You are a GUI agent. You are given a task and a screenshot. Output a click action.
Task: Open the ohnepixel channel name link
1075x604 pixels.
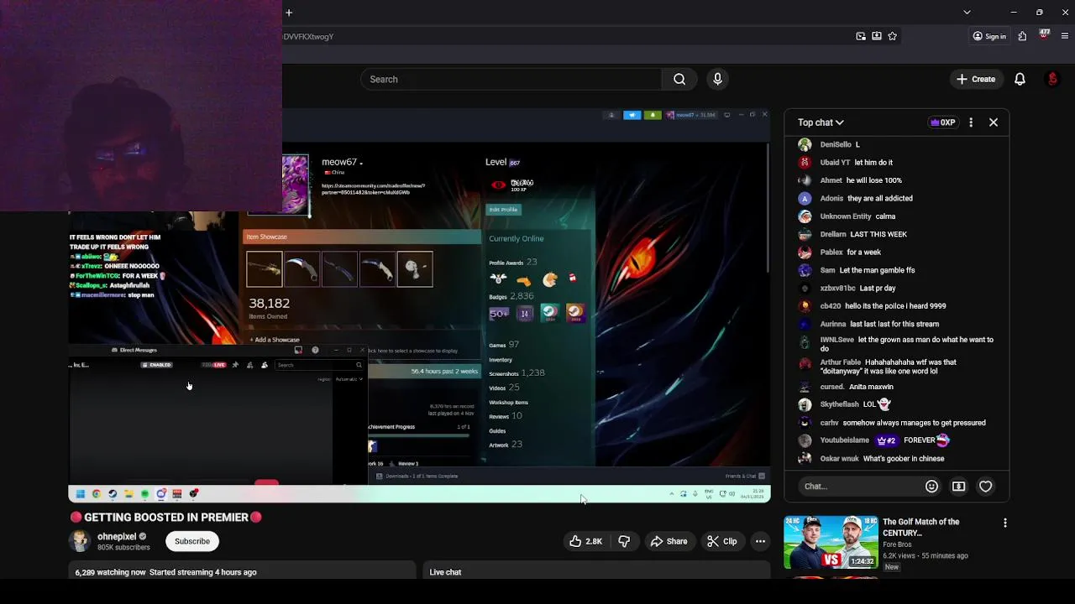point(117,537)
